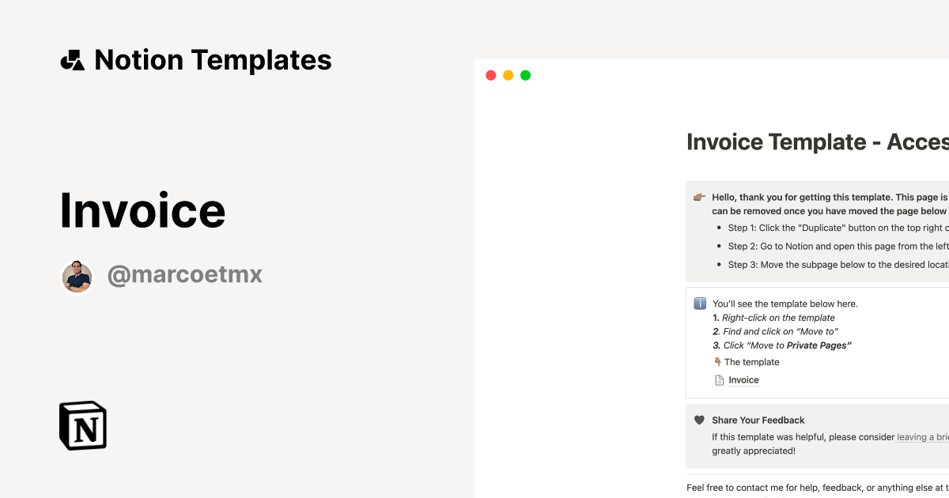Follow the "leaving a brief" feedback link
This screenshot has height=498, width=949.
[x=922, y=436]
